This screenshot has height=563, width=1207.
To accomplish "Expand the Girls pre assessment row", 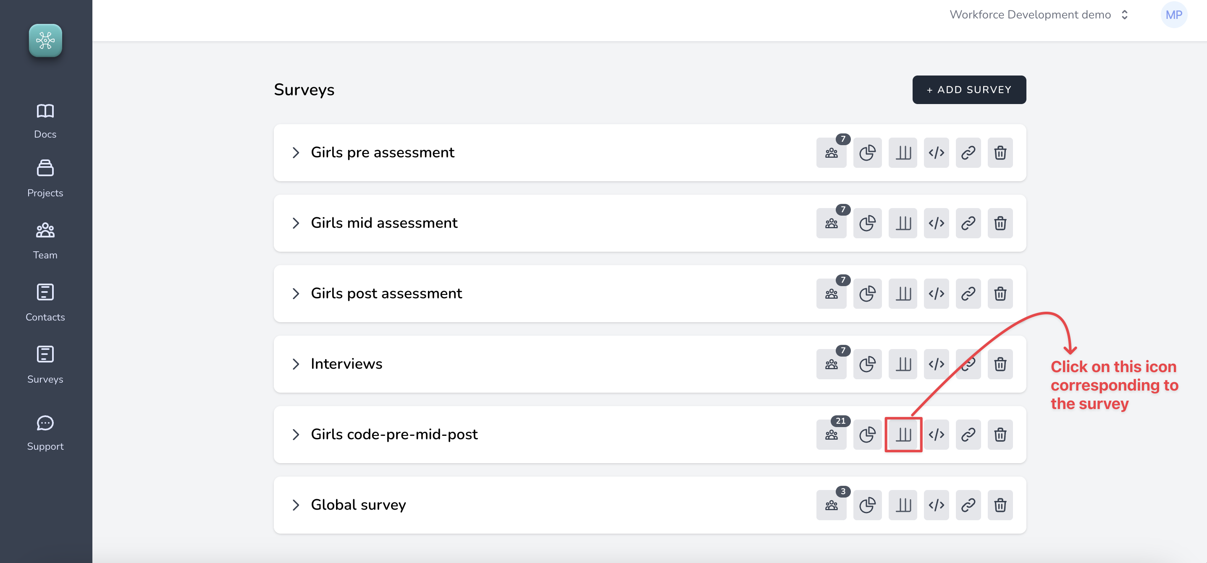I will click(x=296, y=153).
